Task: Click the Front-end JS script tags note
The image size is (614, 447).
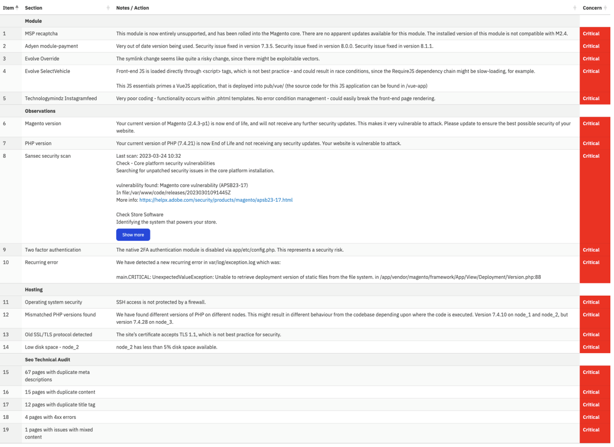Action: point(325,71)
